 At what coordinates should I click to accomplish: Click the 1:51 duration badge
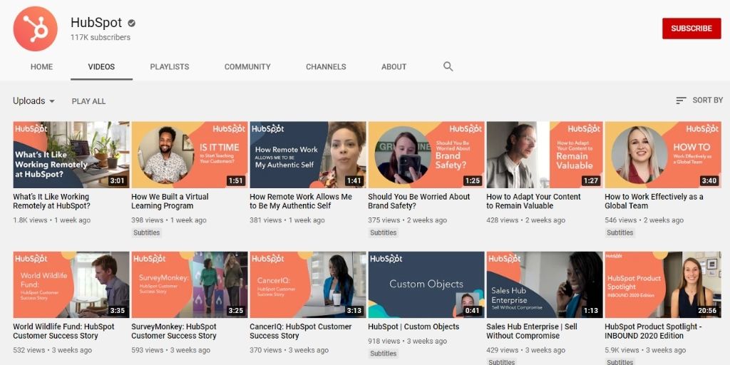tap(235, 180)
